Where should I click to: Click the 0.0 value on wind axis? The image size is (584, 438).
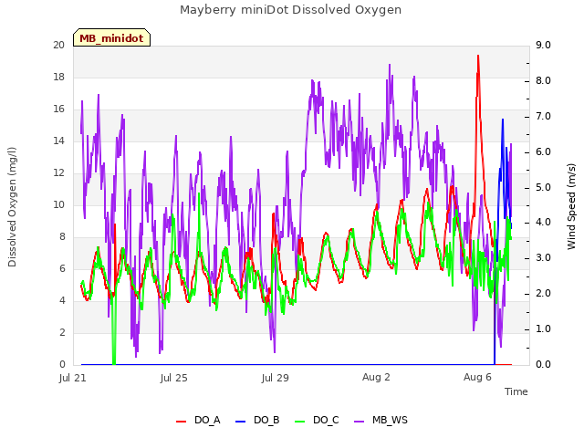[544, 364]
